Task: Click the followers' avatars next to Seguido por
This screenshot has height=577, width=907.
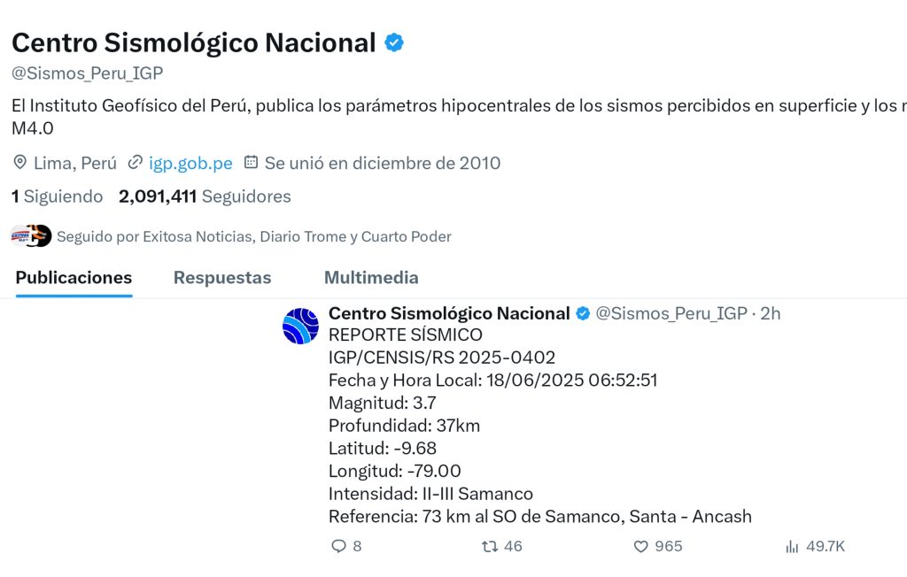Action: (31, 236)
